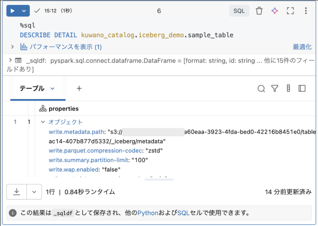Screen dimensions: 318x226
Task: Add new visualization with plus tab
Action: click(79, 88)
